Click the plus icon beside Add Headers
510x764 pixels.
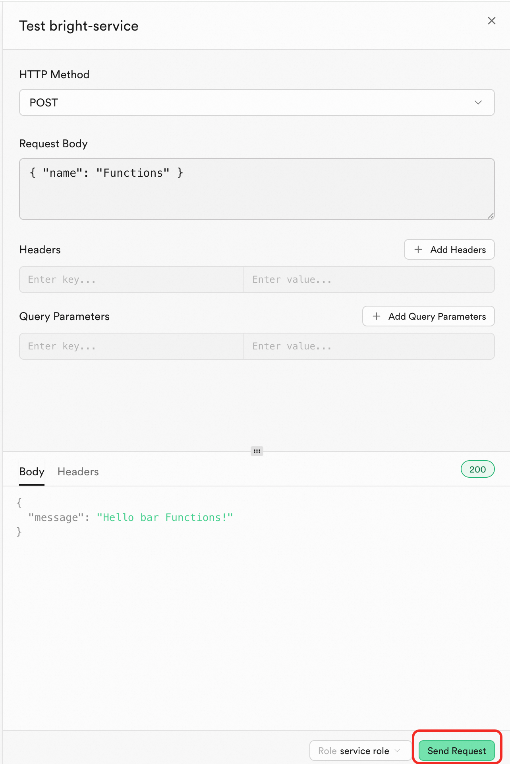pyautogui.click(x=418, y=249)
